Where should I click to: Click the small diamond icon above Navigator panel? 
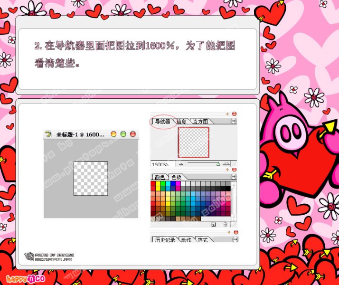click(x=227, y=114)
